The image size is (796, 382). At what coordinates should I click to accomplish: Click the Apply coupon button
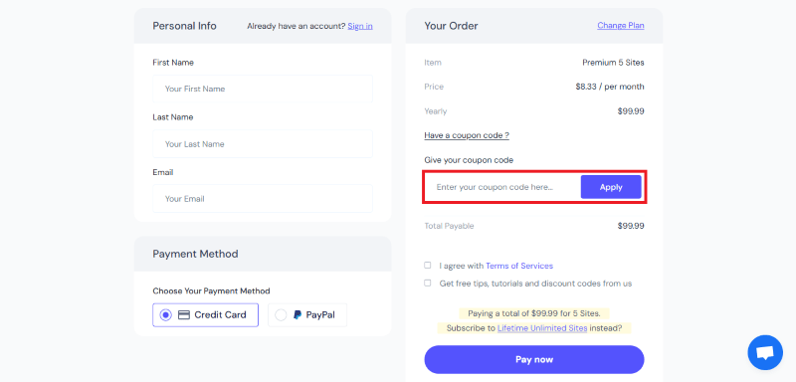tap(611, 187)
